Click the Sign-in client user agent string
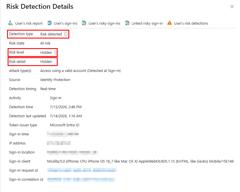 [140, 161]
